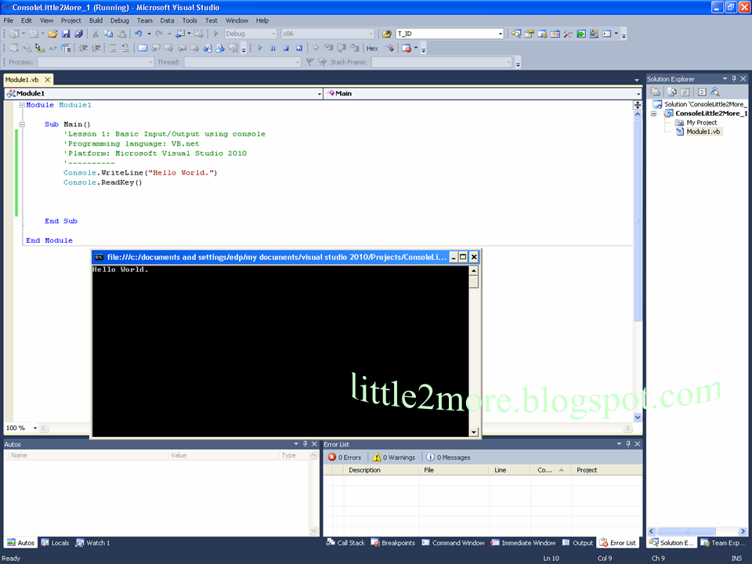Open the Window menu
Image resolution: width=752 pixels, height=564 pixels.
pos(237,20)
